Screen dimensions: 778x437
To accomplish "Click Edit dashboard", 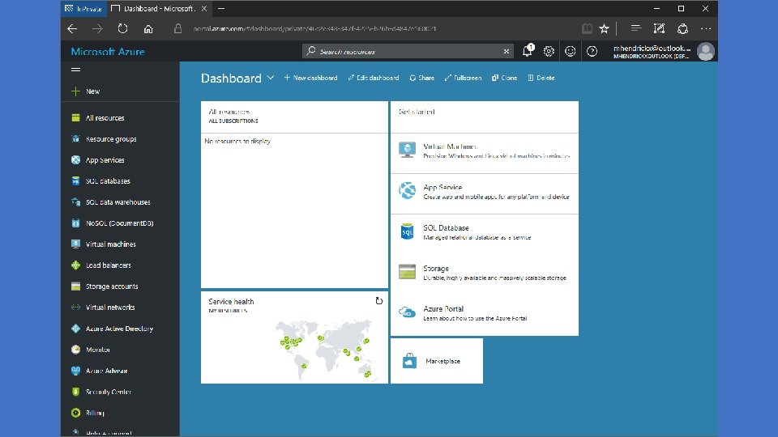I will click(x=373, y=78).
